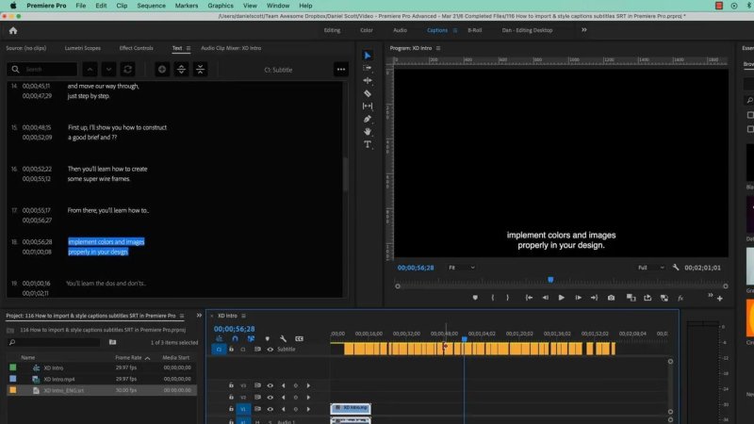Toggle V1 track output eye
This screenshot has height=424, width=754.
coord(270,409)
